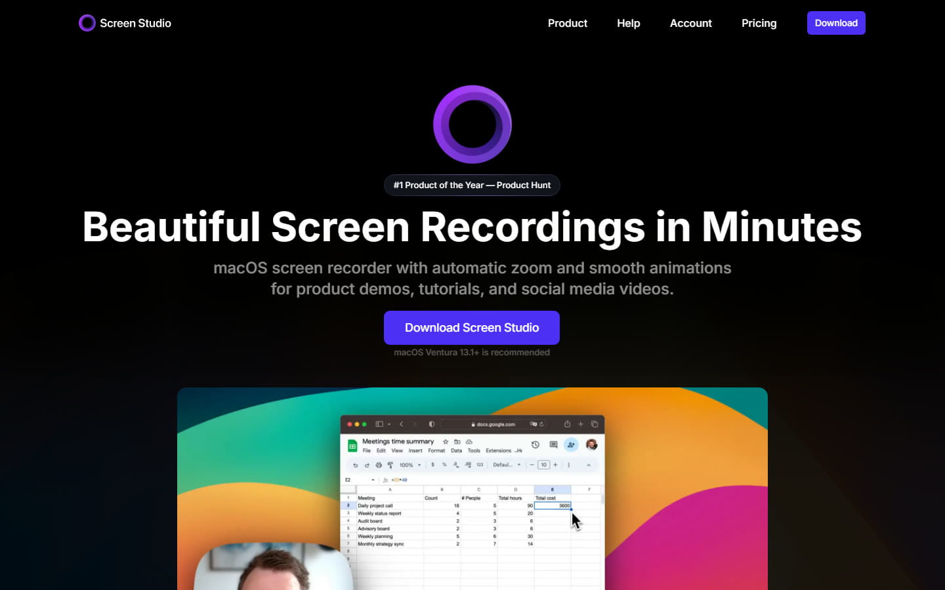Open the Format menu in Sheets
The image size is (945, 590).
coord(436,450)
